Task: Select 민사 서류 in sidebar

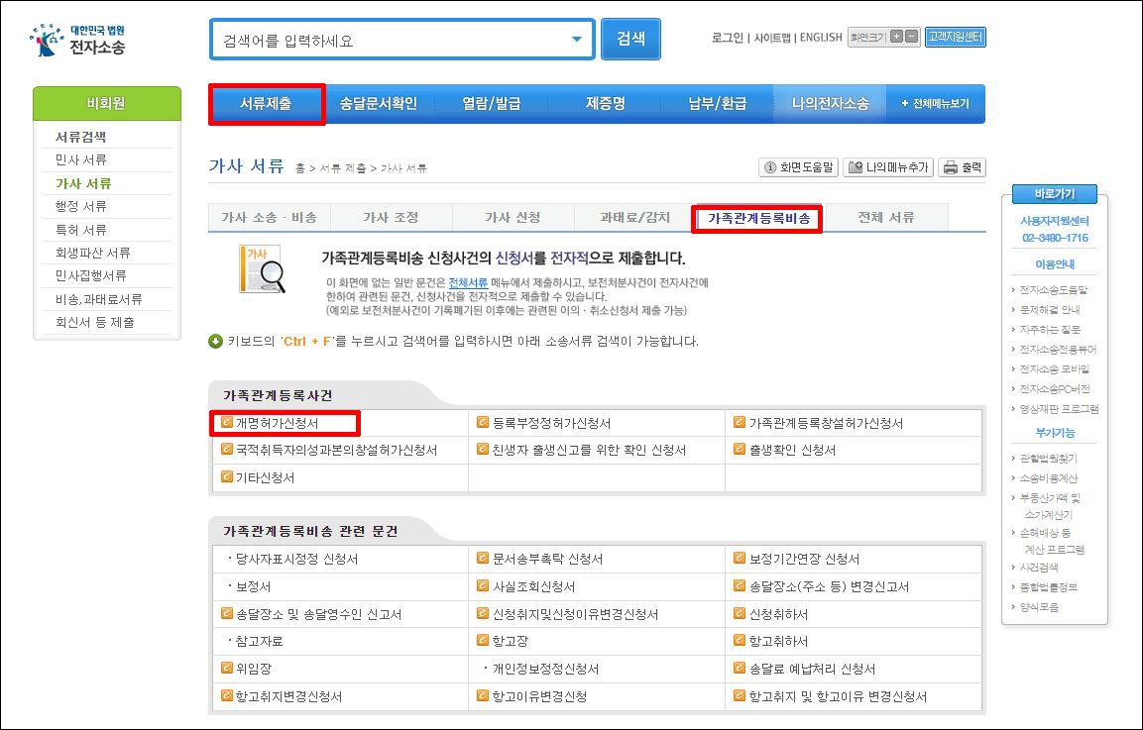Action: tap(81, 159)
